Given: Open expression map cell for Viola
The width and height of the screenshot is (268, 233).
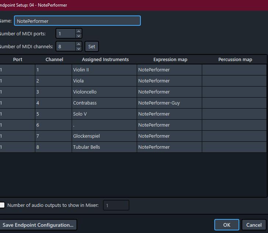Looking at the screenshot, I should (169, 81).
